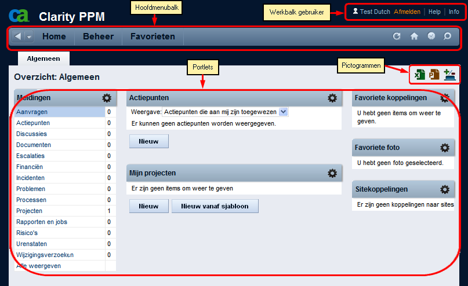
Task: Click Nieuw button under Mijn projecten
Action: coord(148,206)
